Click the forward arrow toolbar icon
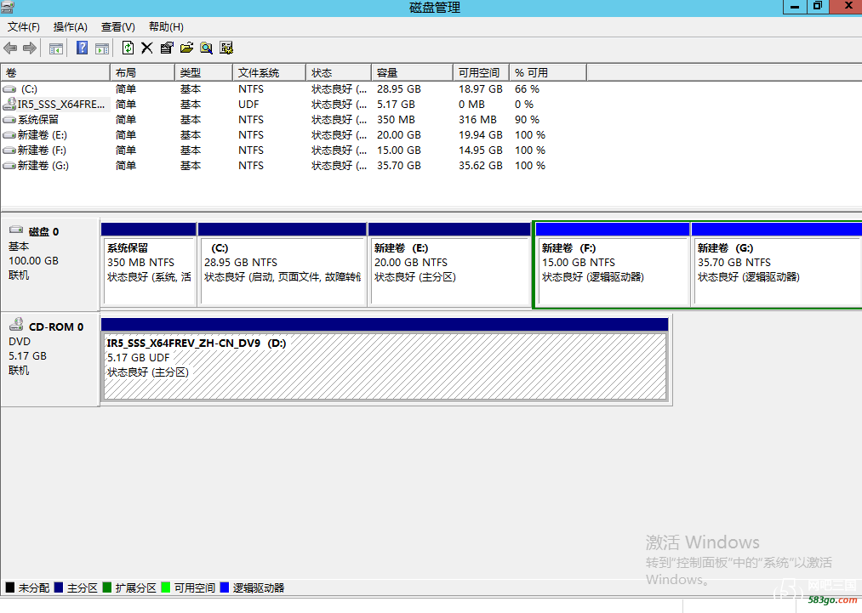Viewport: 862px width, 613px height. [30, 48]
